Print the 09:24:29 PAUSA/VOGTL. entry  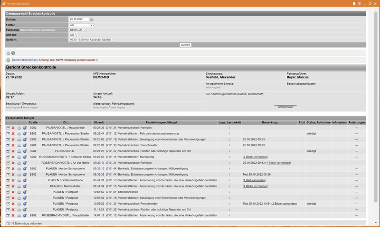click(19, 151)
